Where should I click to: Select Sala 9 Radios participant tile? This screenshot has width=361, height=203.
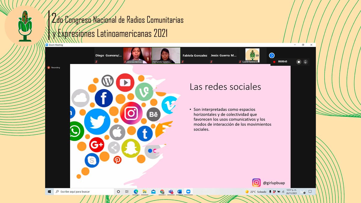point(252,56)
